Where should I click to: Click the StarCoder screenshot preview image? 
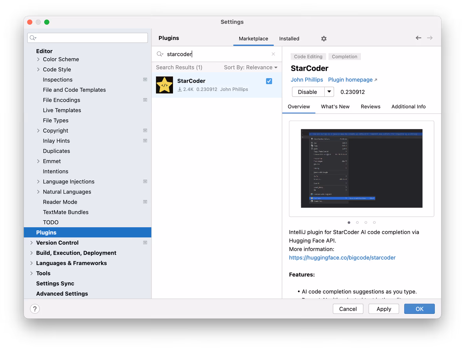(x=361, y=168)
